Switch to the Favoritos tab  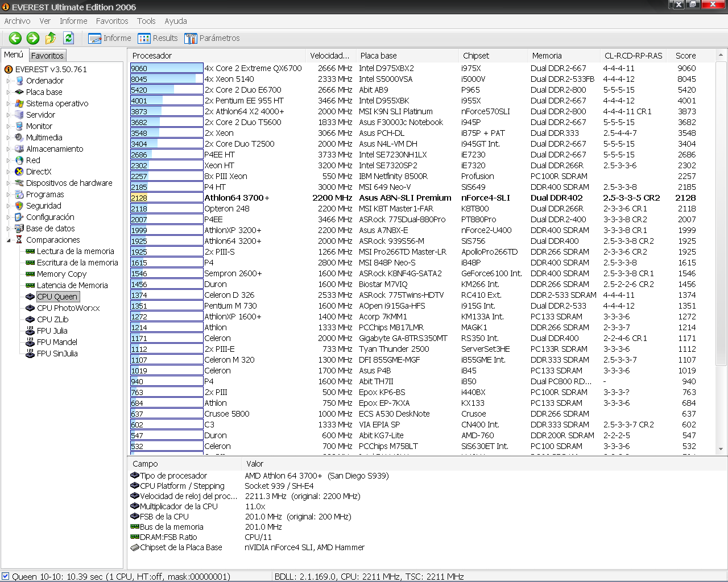click(x=47, y=56)
